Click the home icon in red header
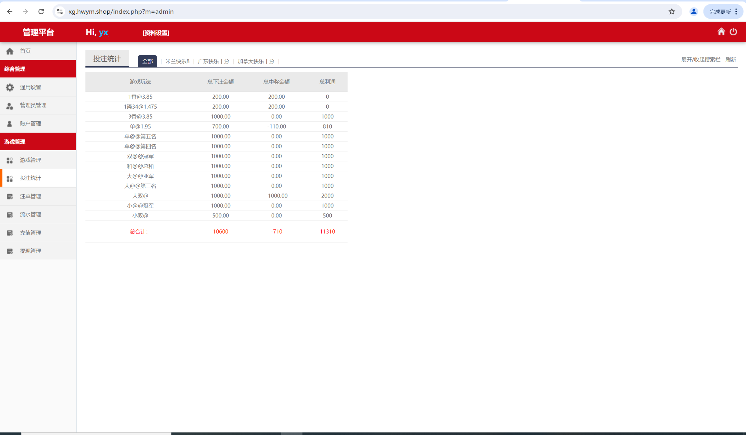Screen dimensions: 746x435 [721, 32]
